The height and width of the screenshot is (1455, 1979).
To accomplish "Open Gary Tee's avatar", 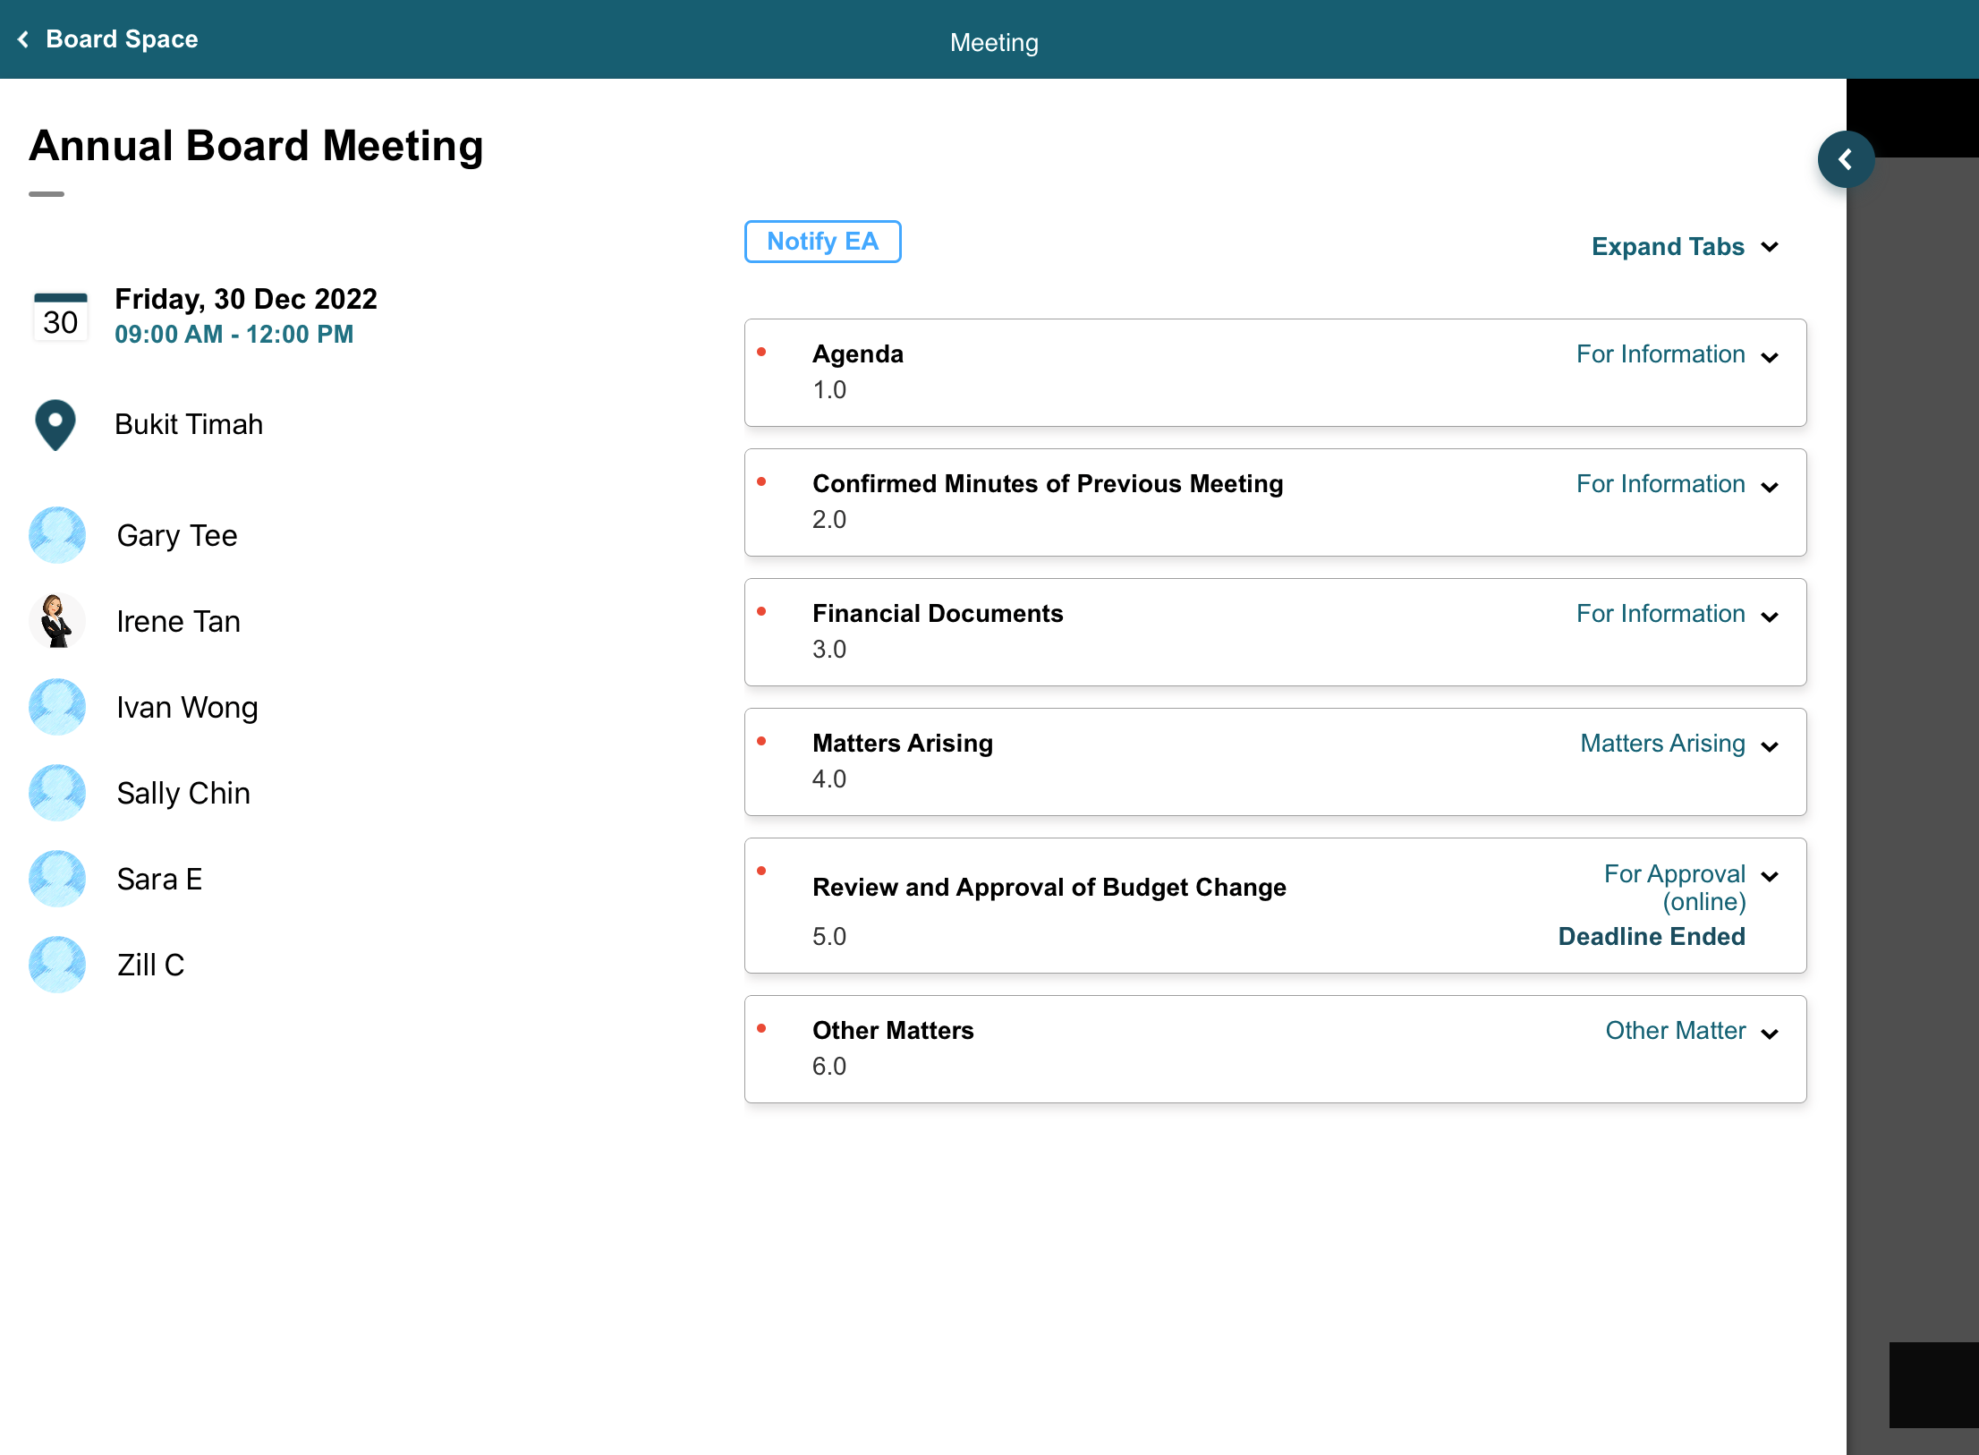I will click(x=57, y=535).
